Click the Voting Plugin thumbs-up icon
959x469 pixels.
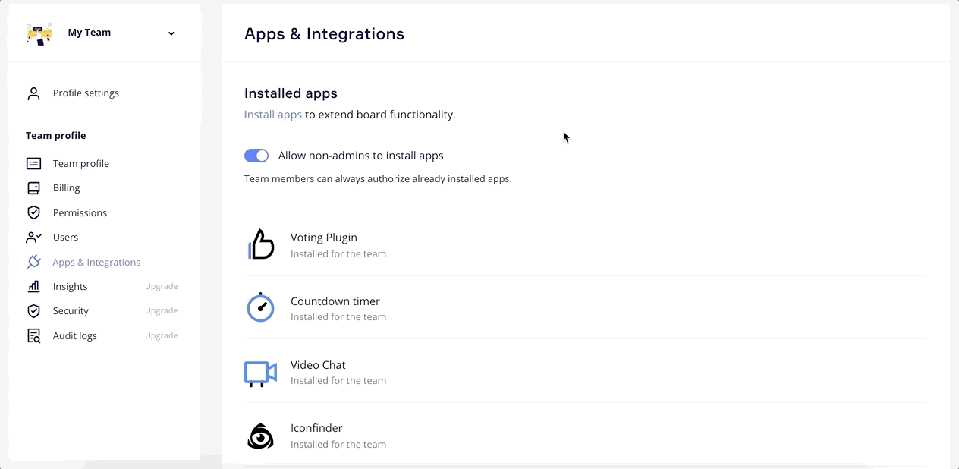point(261,244)
